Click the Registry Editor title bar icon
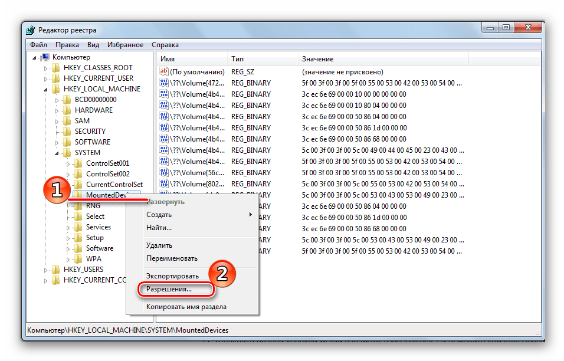Image resolution: width=564 pixels, height=361 pixels. pyautogui.click(x=31, y=30)
